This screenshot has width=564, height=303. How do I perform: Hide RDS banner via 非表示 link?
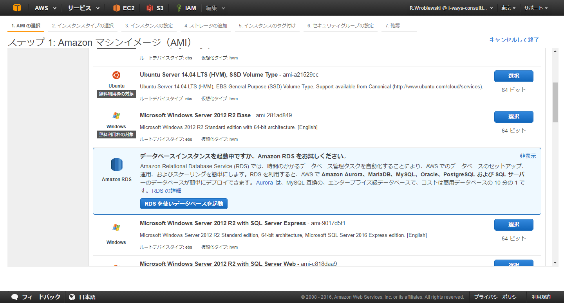528,156
